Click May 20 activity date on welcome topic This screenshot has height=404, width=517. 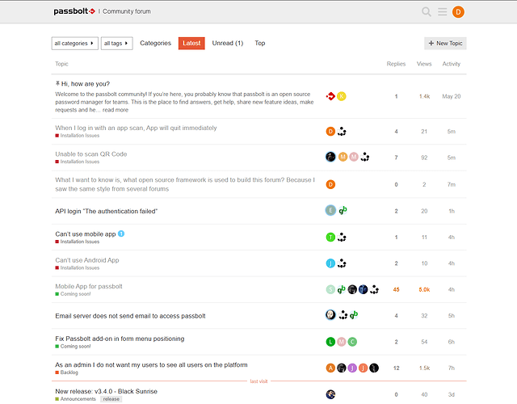pyautogui.click(x=451, y=96)
